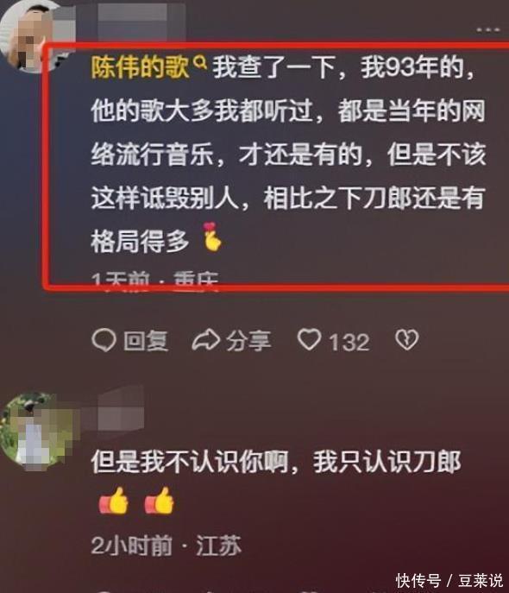Tap the second thumbs-up emoji
The image size is (509, 593).
pos(159,502)
